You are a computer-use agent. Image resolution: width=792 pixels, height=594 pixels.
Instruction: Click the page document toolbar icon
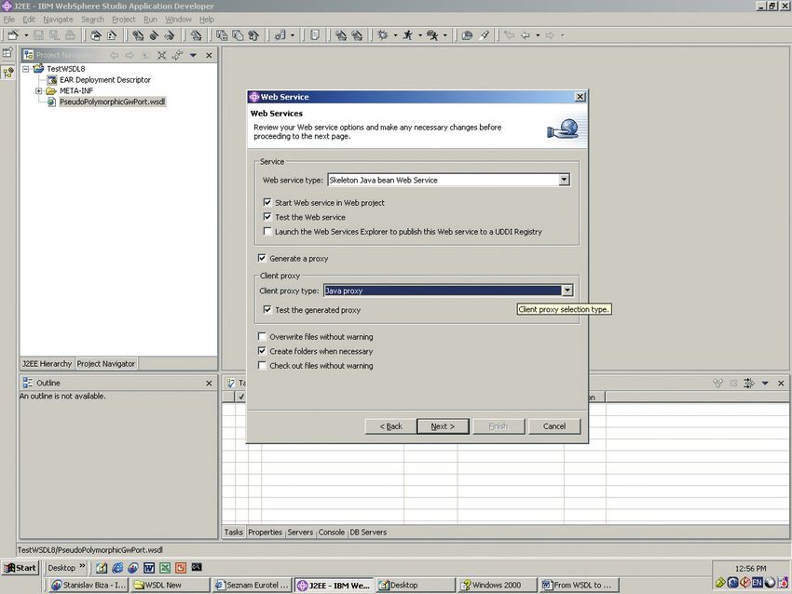coord(314,34)
